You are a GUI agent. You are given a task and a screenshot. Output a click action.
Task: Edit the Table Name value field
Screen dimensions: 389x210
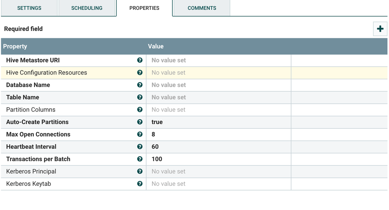(218, 98)
